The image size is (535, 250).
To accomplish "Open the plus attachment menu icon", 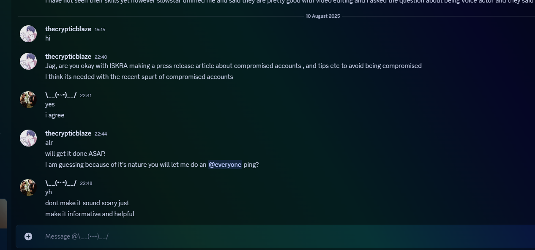I will [x=28, y=236].
